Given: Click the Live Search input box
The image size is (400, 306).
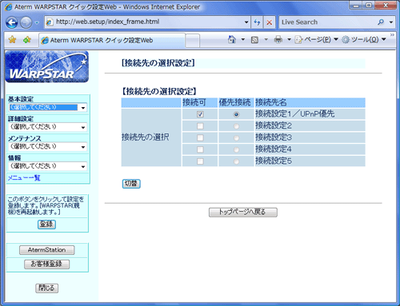Looking at the screenshot, I should [x=327, y=22].
